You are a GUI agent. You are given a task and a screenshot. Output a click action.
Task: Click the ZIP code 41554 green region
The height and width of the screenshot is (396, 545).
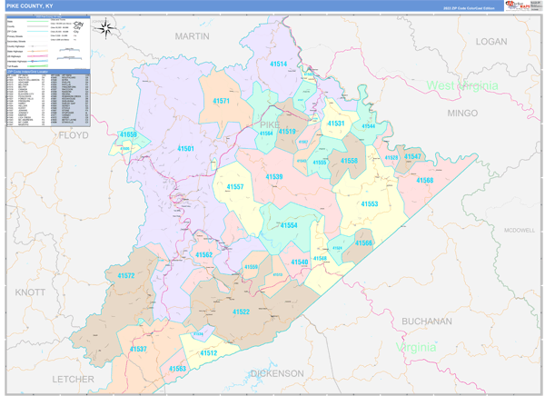(289, 225)
